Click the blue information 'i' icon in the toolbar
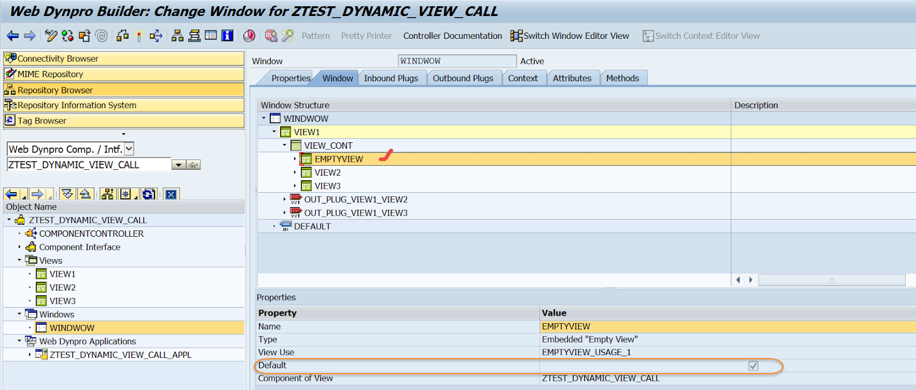 pos(227,36)
